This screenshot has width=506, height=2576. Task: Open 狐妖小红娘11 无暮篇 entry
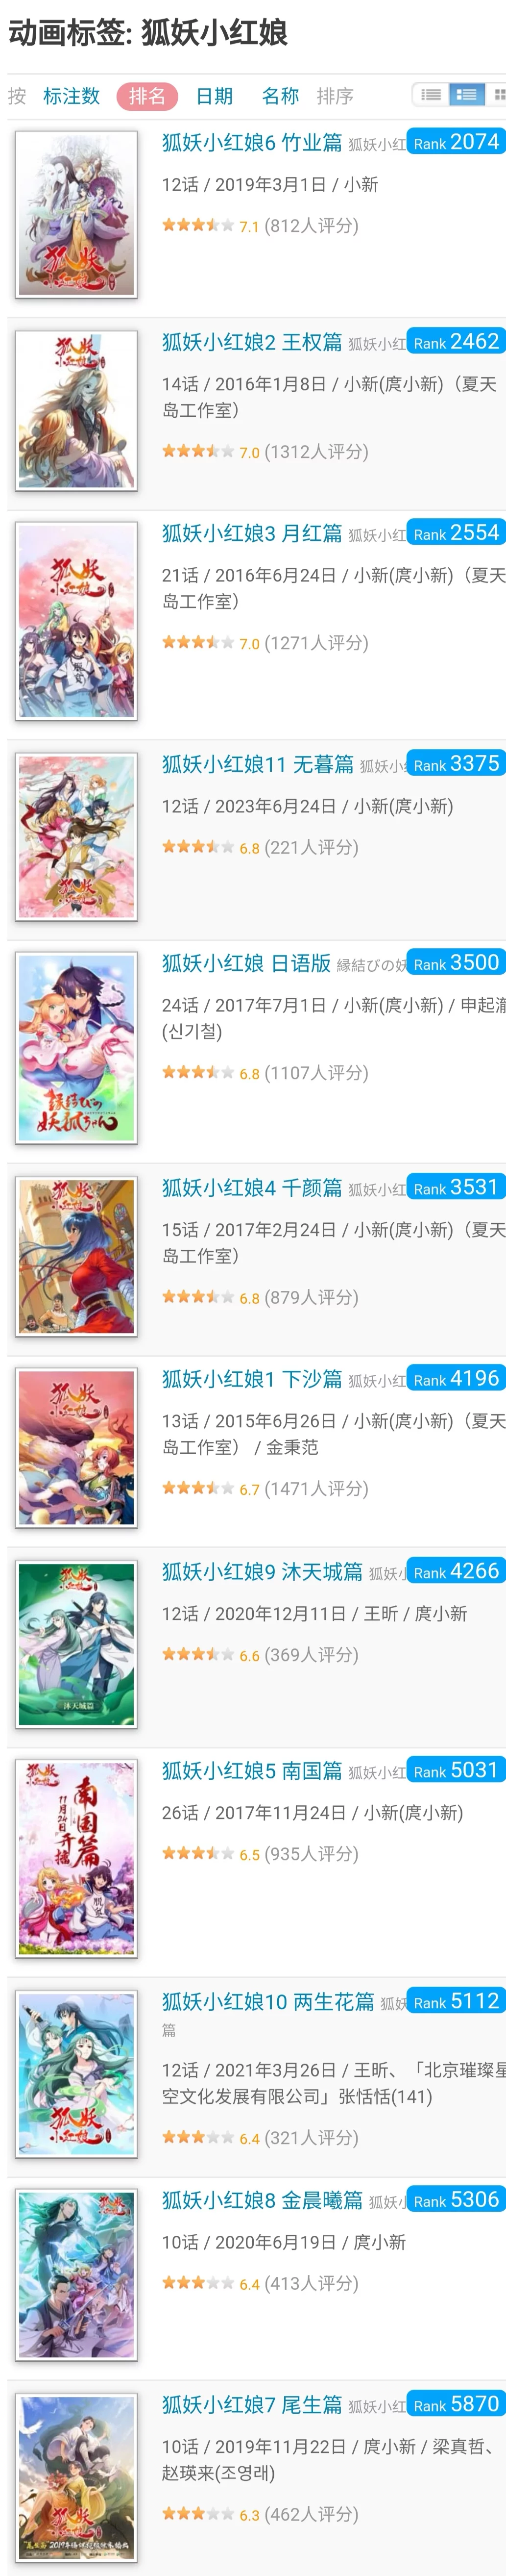pos(258,764)
